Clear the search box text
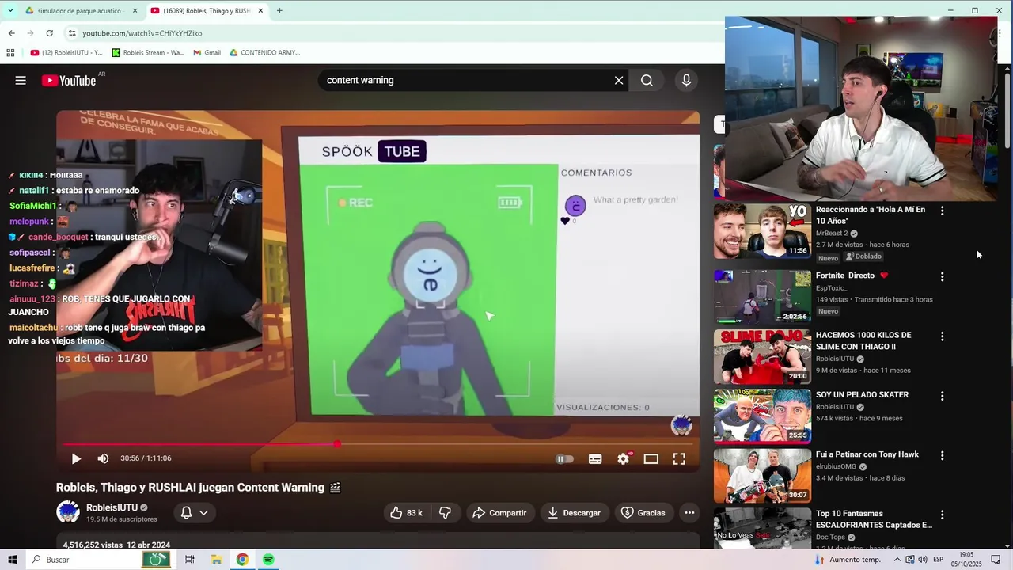Viewport: 1013px width, 570px height. coord(619,80)
